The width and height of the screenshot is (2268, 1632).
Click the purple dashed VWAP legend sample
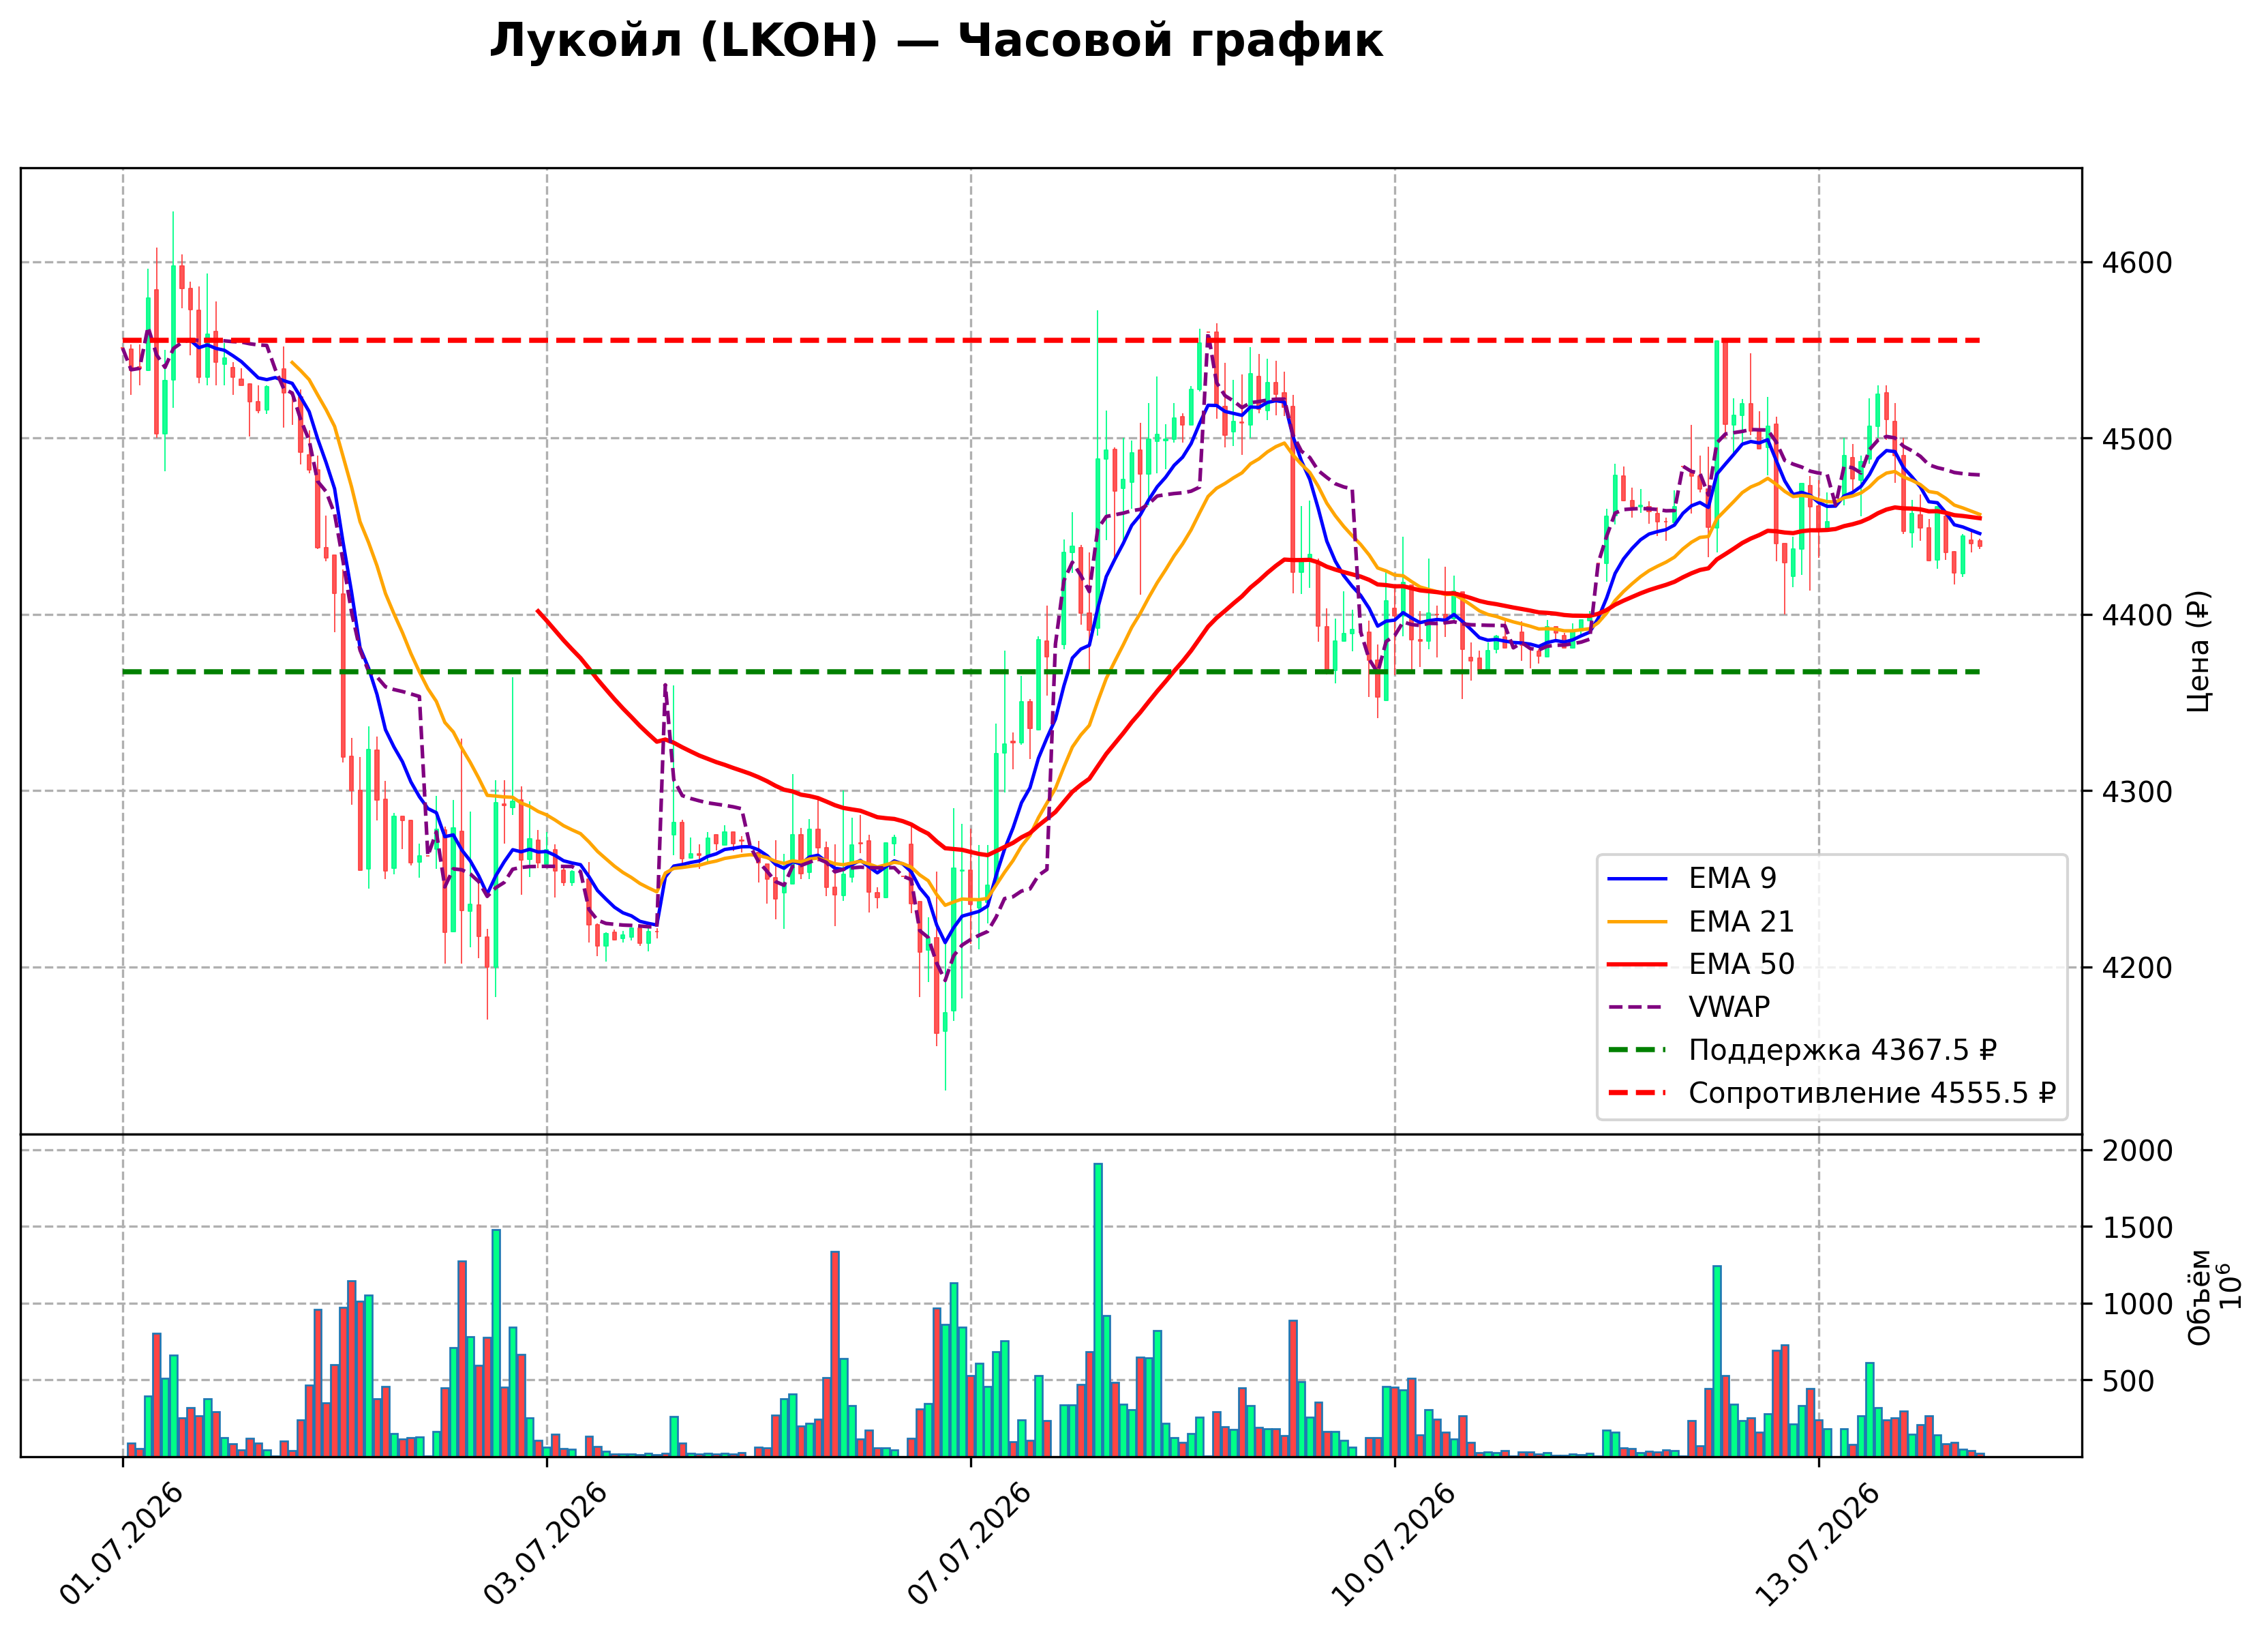[1638, 1007]
